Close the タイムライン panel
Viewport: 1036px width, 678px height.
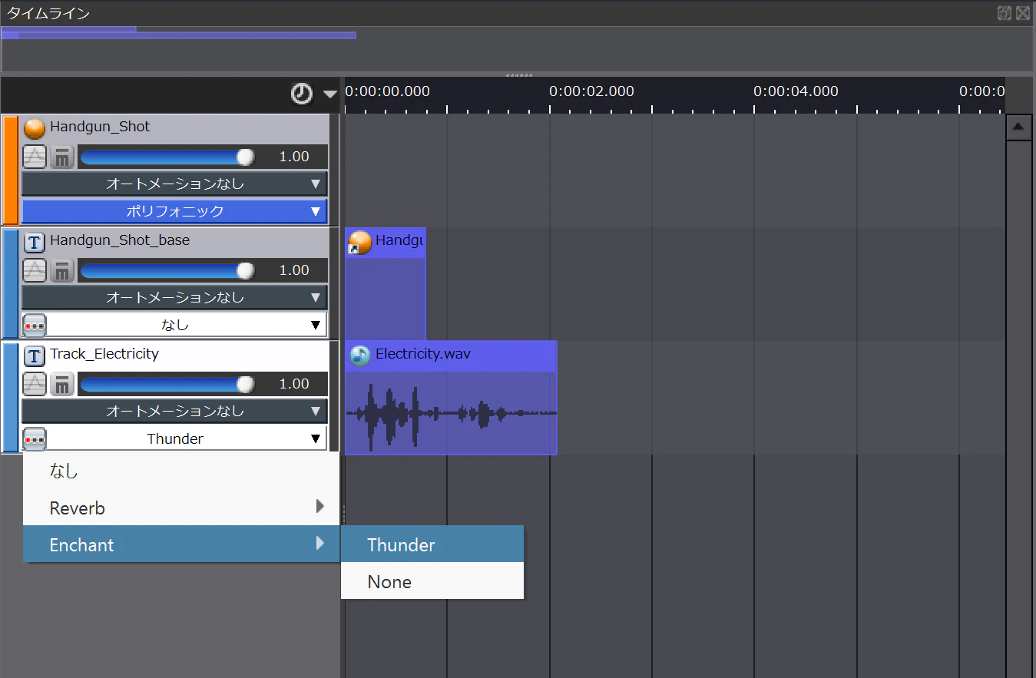pyautogui.click(x=1023, y=13)
